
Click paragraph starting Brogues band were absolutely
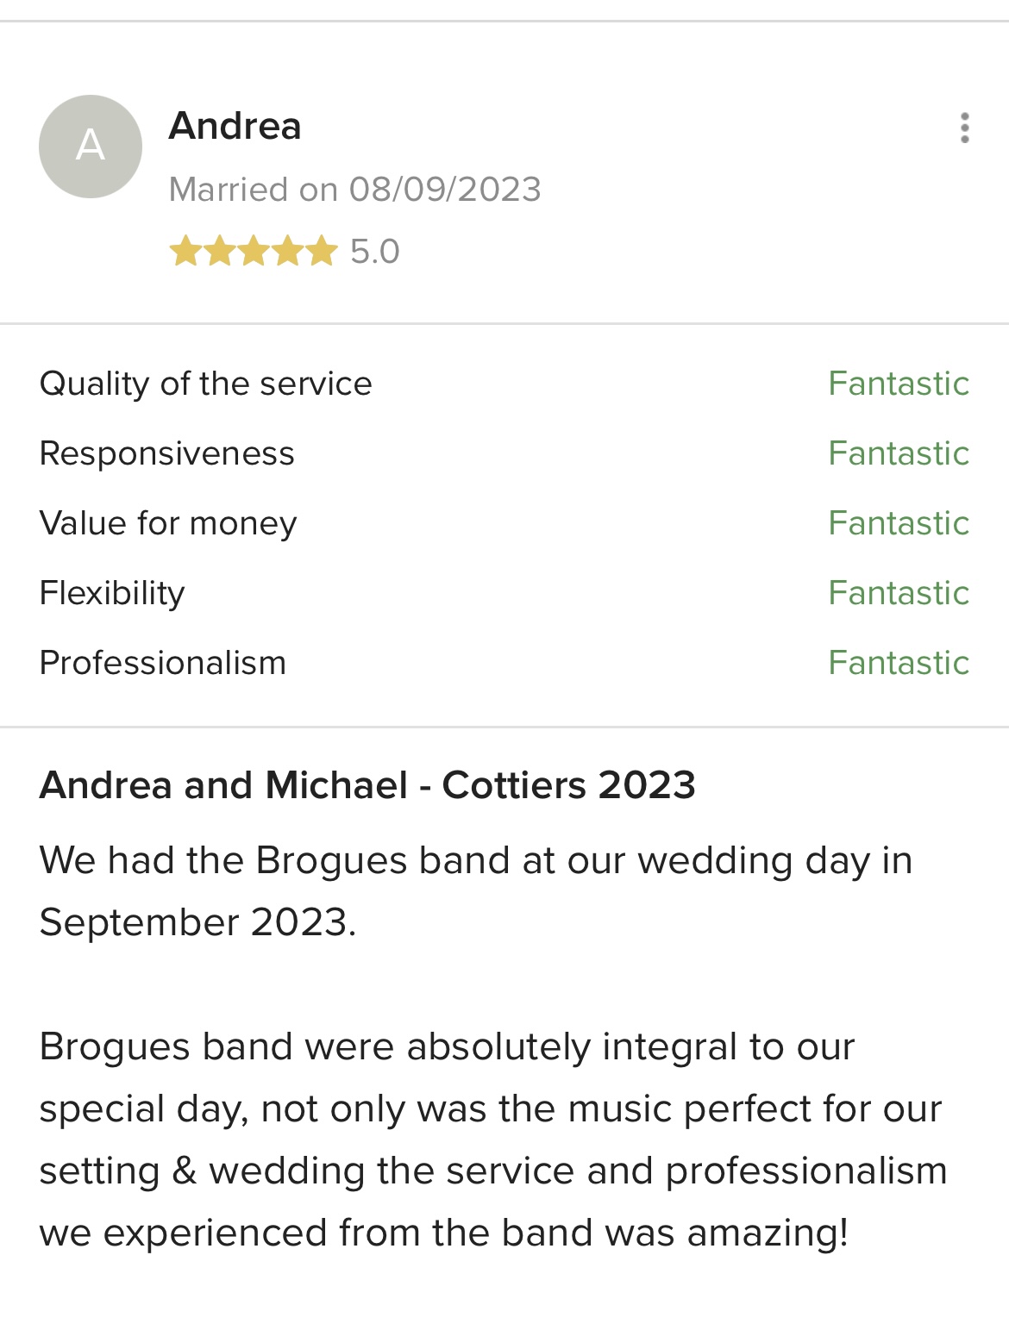coord(493,1140)
